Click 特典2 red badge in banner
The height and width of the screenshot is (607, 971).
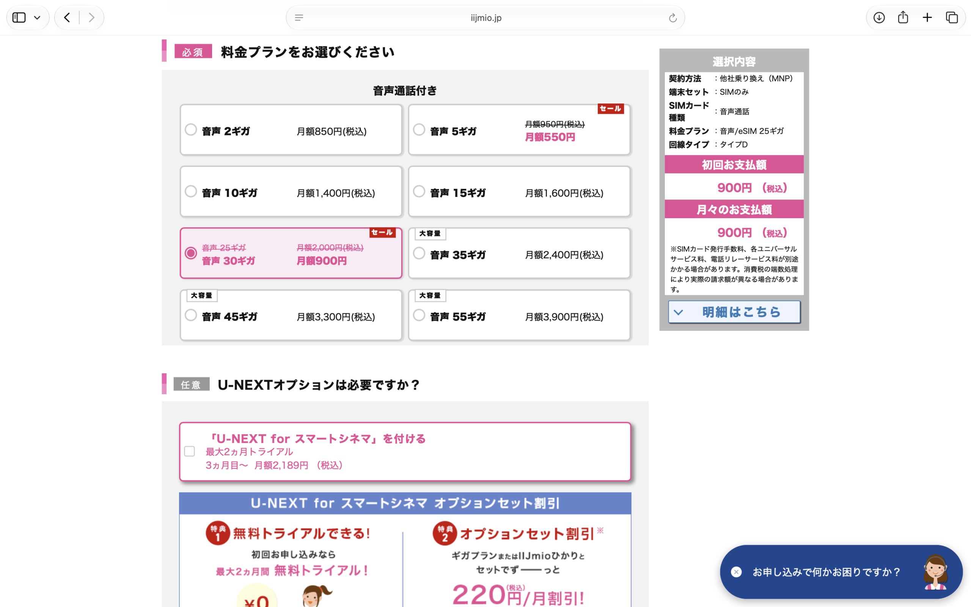(x=445, y=533)
